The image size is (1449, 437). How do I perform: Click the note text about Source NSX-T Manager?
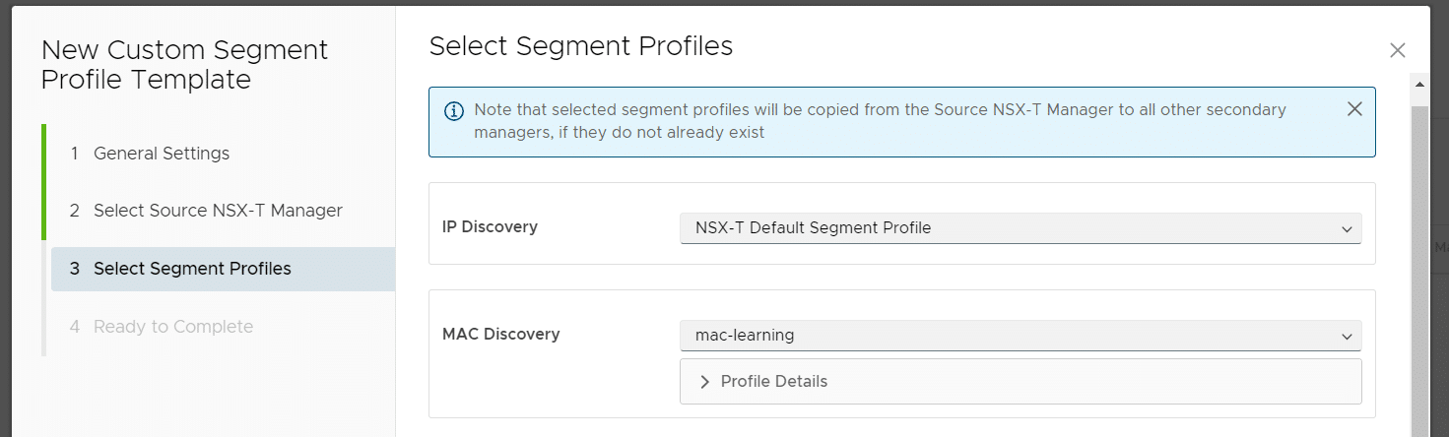pyautogui.click(x=880, y=120)
